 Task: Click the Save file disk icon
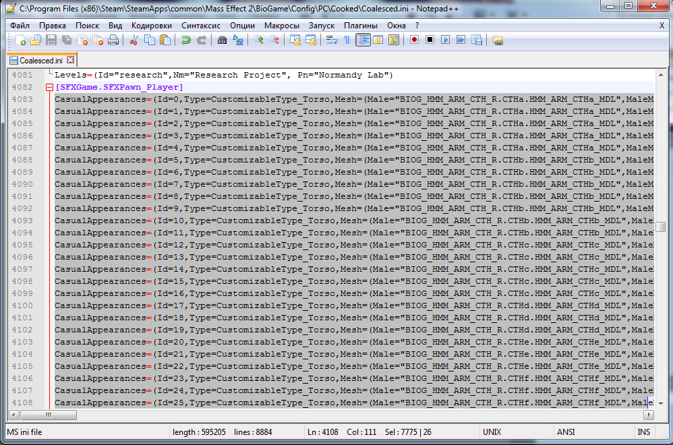tap(51, 40)
